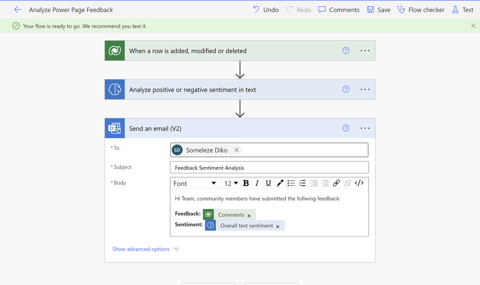Run the Flow checker
Image resolution: width=480 pixels, height=285 pixels.
tap(421, 10)
